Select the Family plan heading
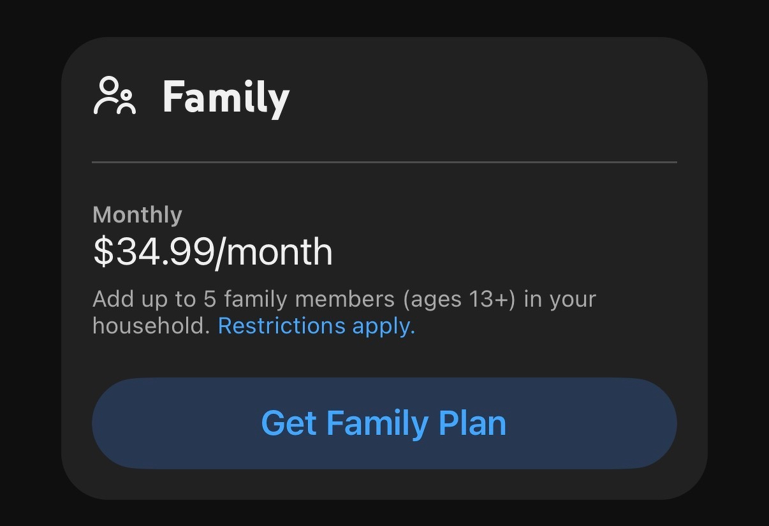This screenshot has width=769, height=526. tap(226, 98)
